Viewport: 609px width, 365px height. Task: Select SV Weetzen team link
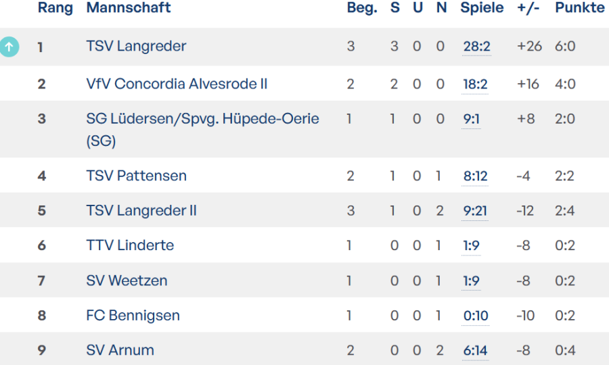(x=127, y=281)
